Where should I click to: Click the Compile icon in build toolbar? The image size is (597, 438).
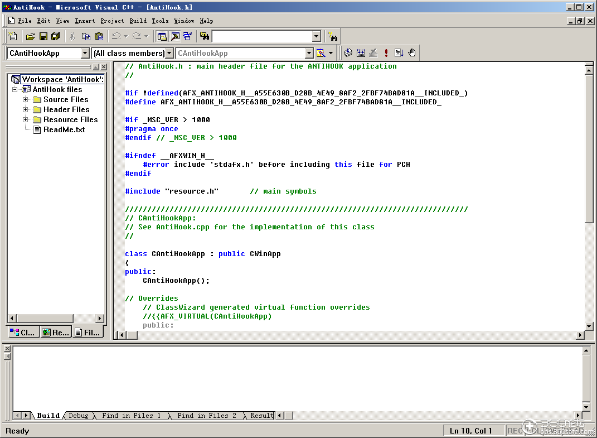point(348,53)
